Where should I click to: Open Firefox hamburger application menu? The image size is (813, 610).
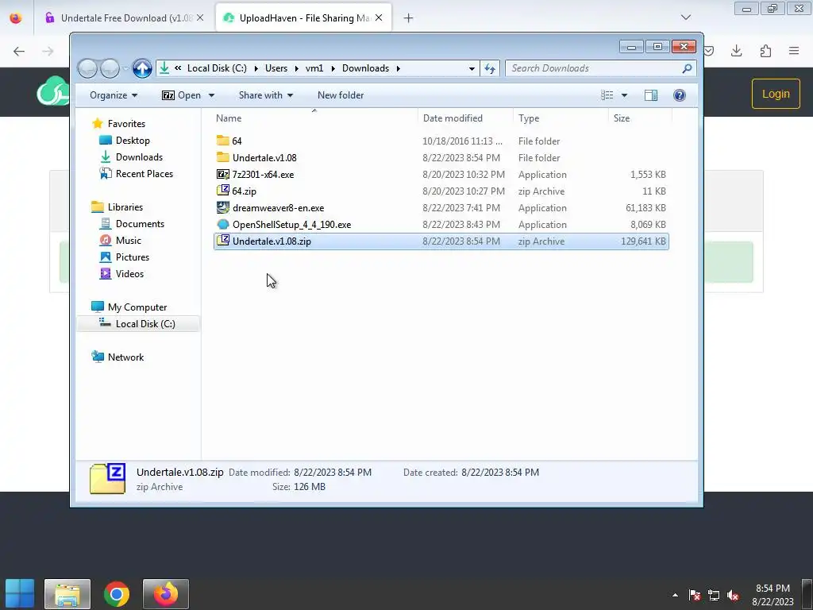794,51
